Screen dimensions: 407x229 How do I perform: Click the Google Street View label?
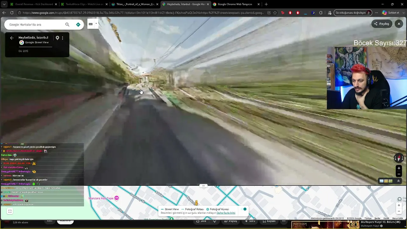click(37, 43)
